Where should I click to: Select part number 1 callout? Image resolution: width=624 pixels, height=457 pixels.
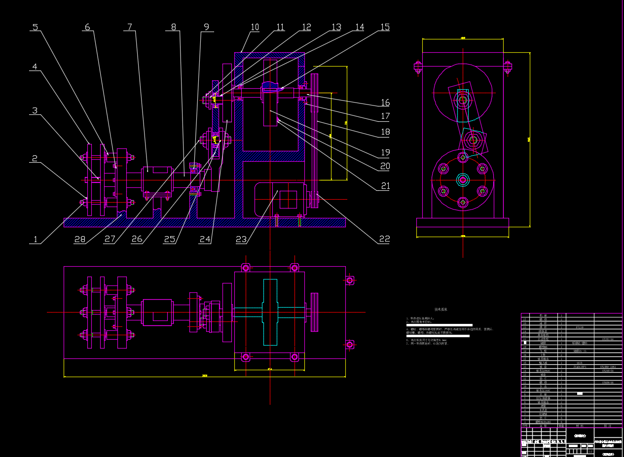pyautogui.click(x=35, y=240)
